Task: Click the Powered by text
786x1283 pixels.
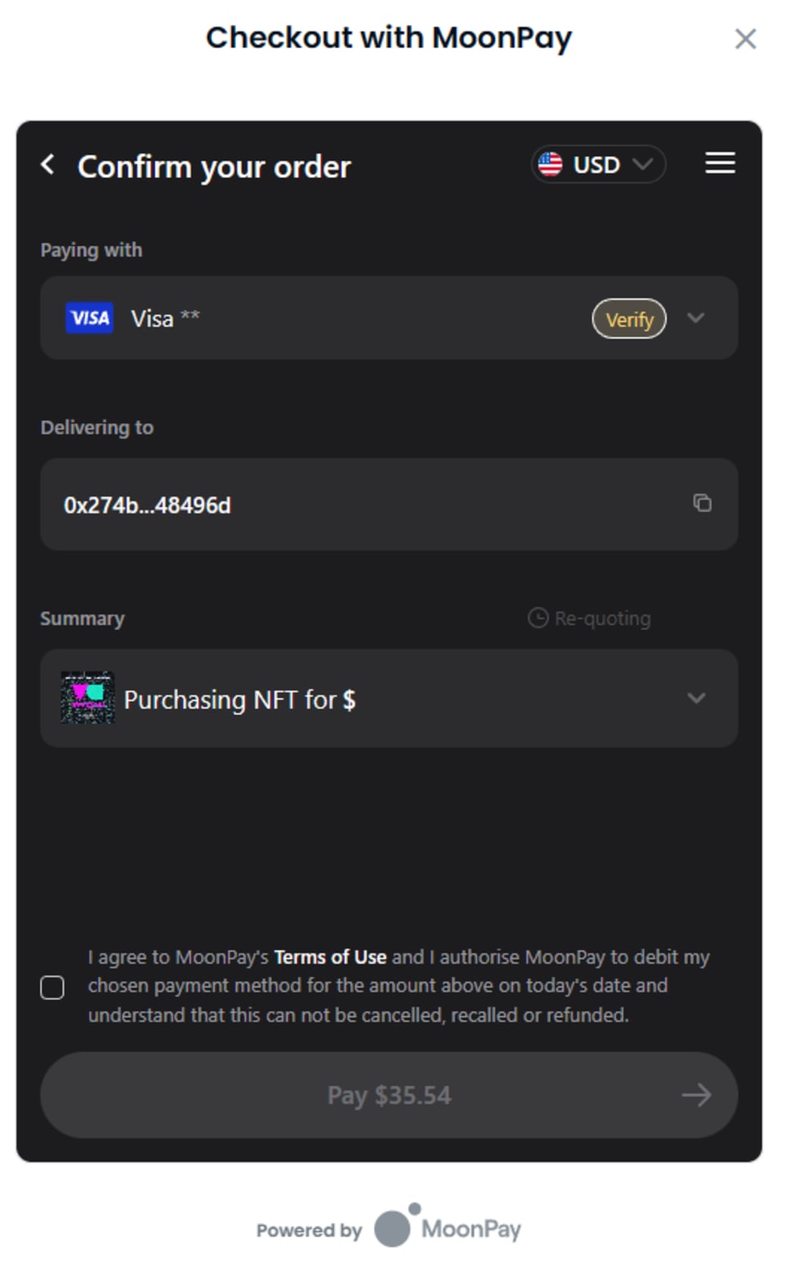Action: pos(309,1230)
